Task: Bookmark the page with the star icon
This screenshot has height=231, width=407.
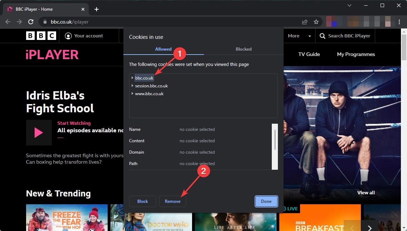Action: click(316, 22)
